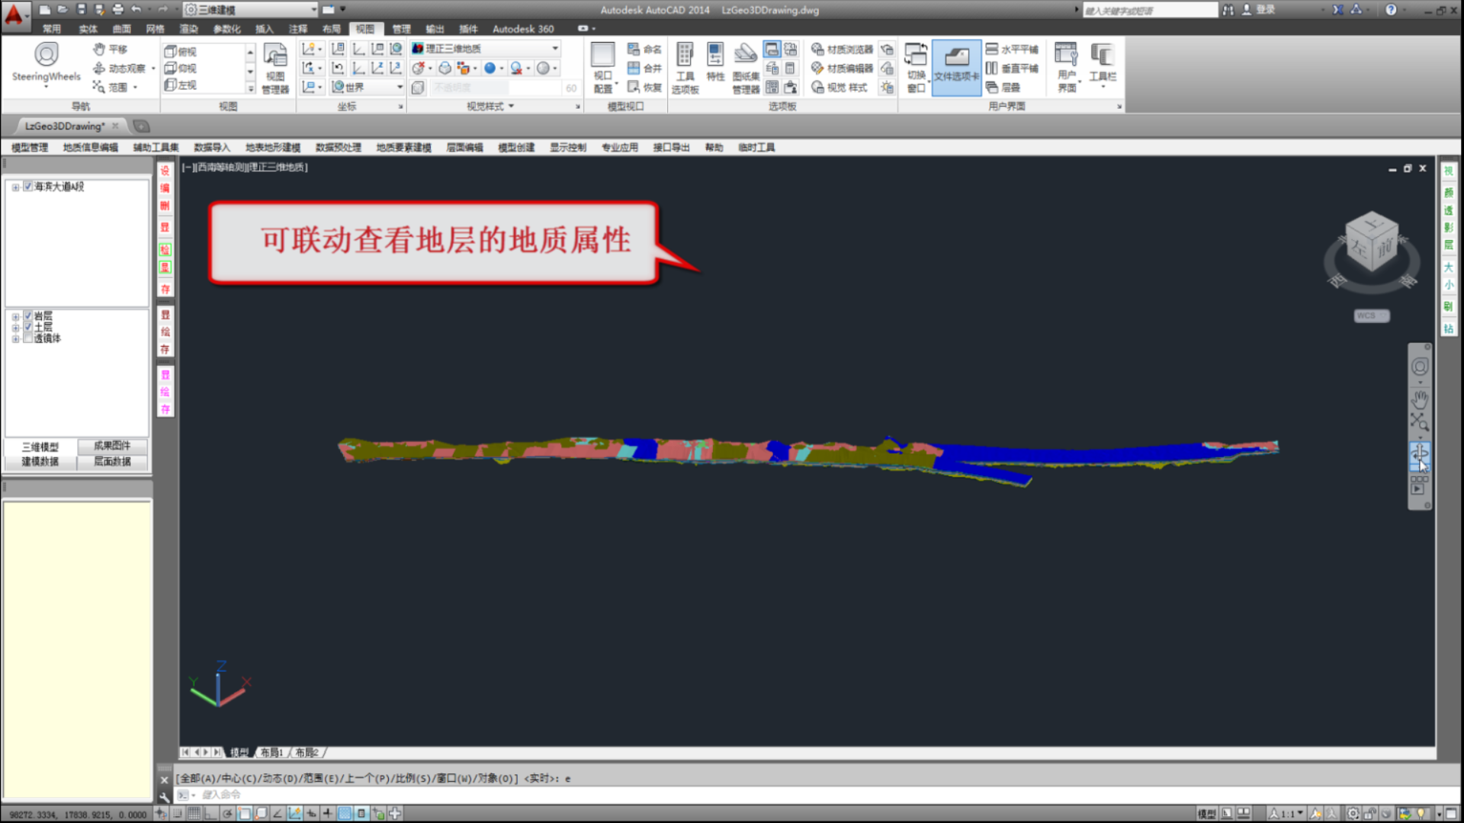
Task: Select the 左视 left view
Action: click(x=181, y=85)
